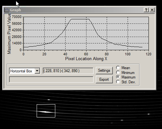Click the Settings button

coord(104,70)
